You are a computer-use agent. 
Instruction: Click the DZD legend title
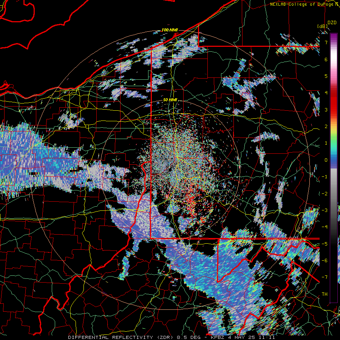point(332,23)
